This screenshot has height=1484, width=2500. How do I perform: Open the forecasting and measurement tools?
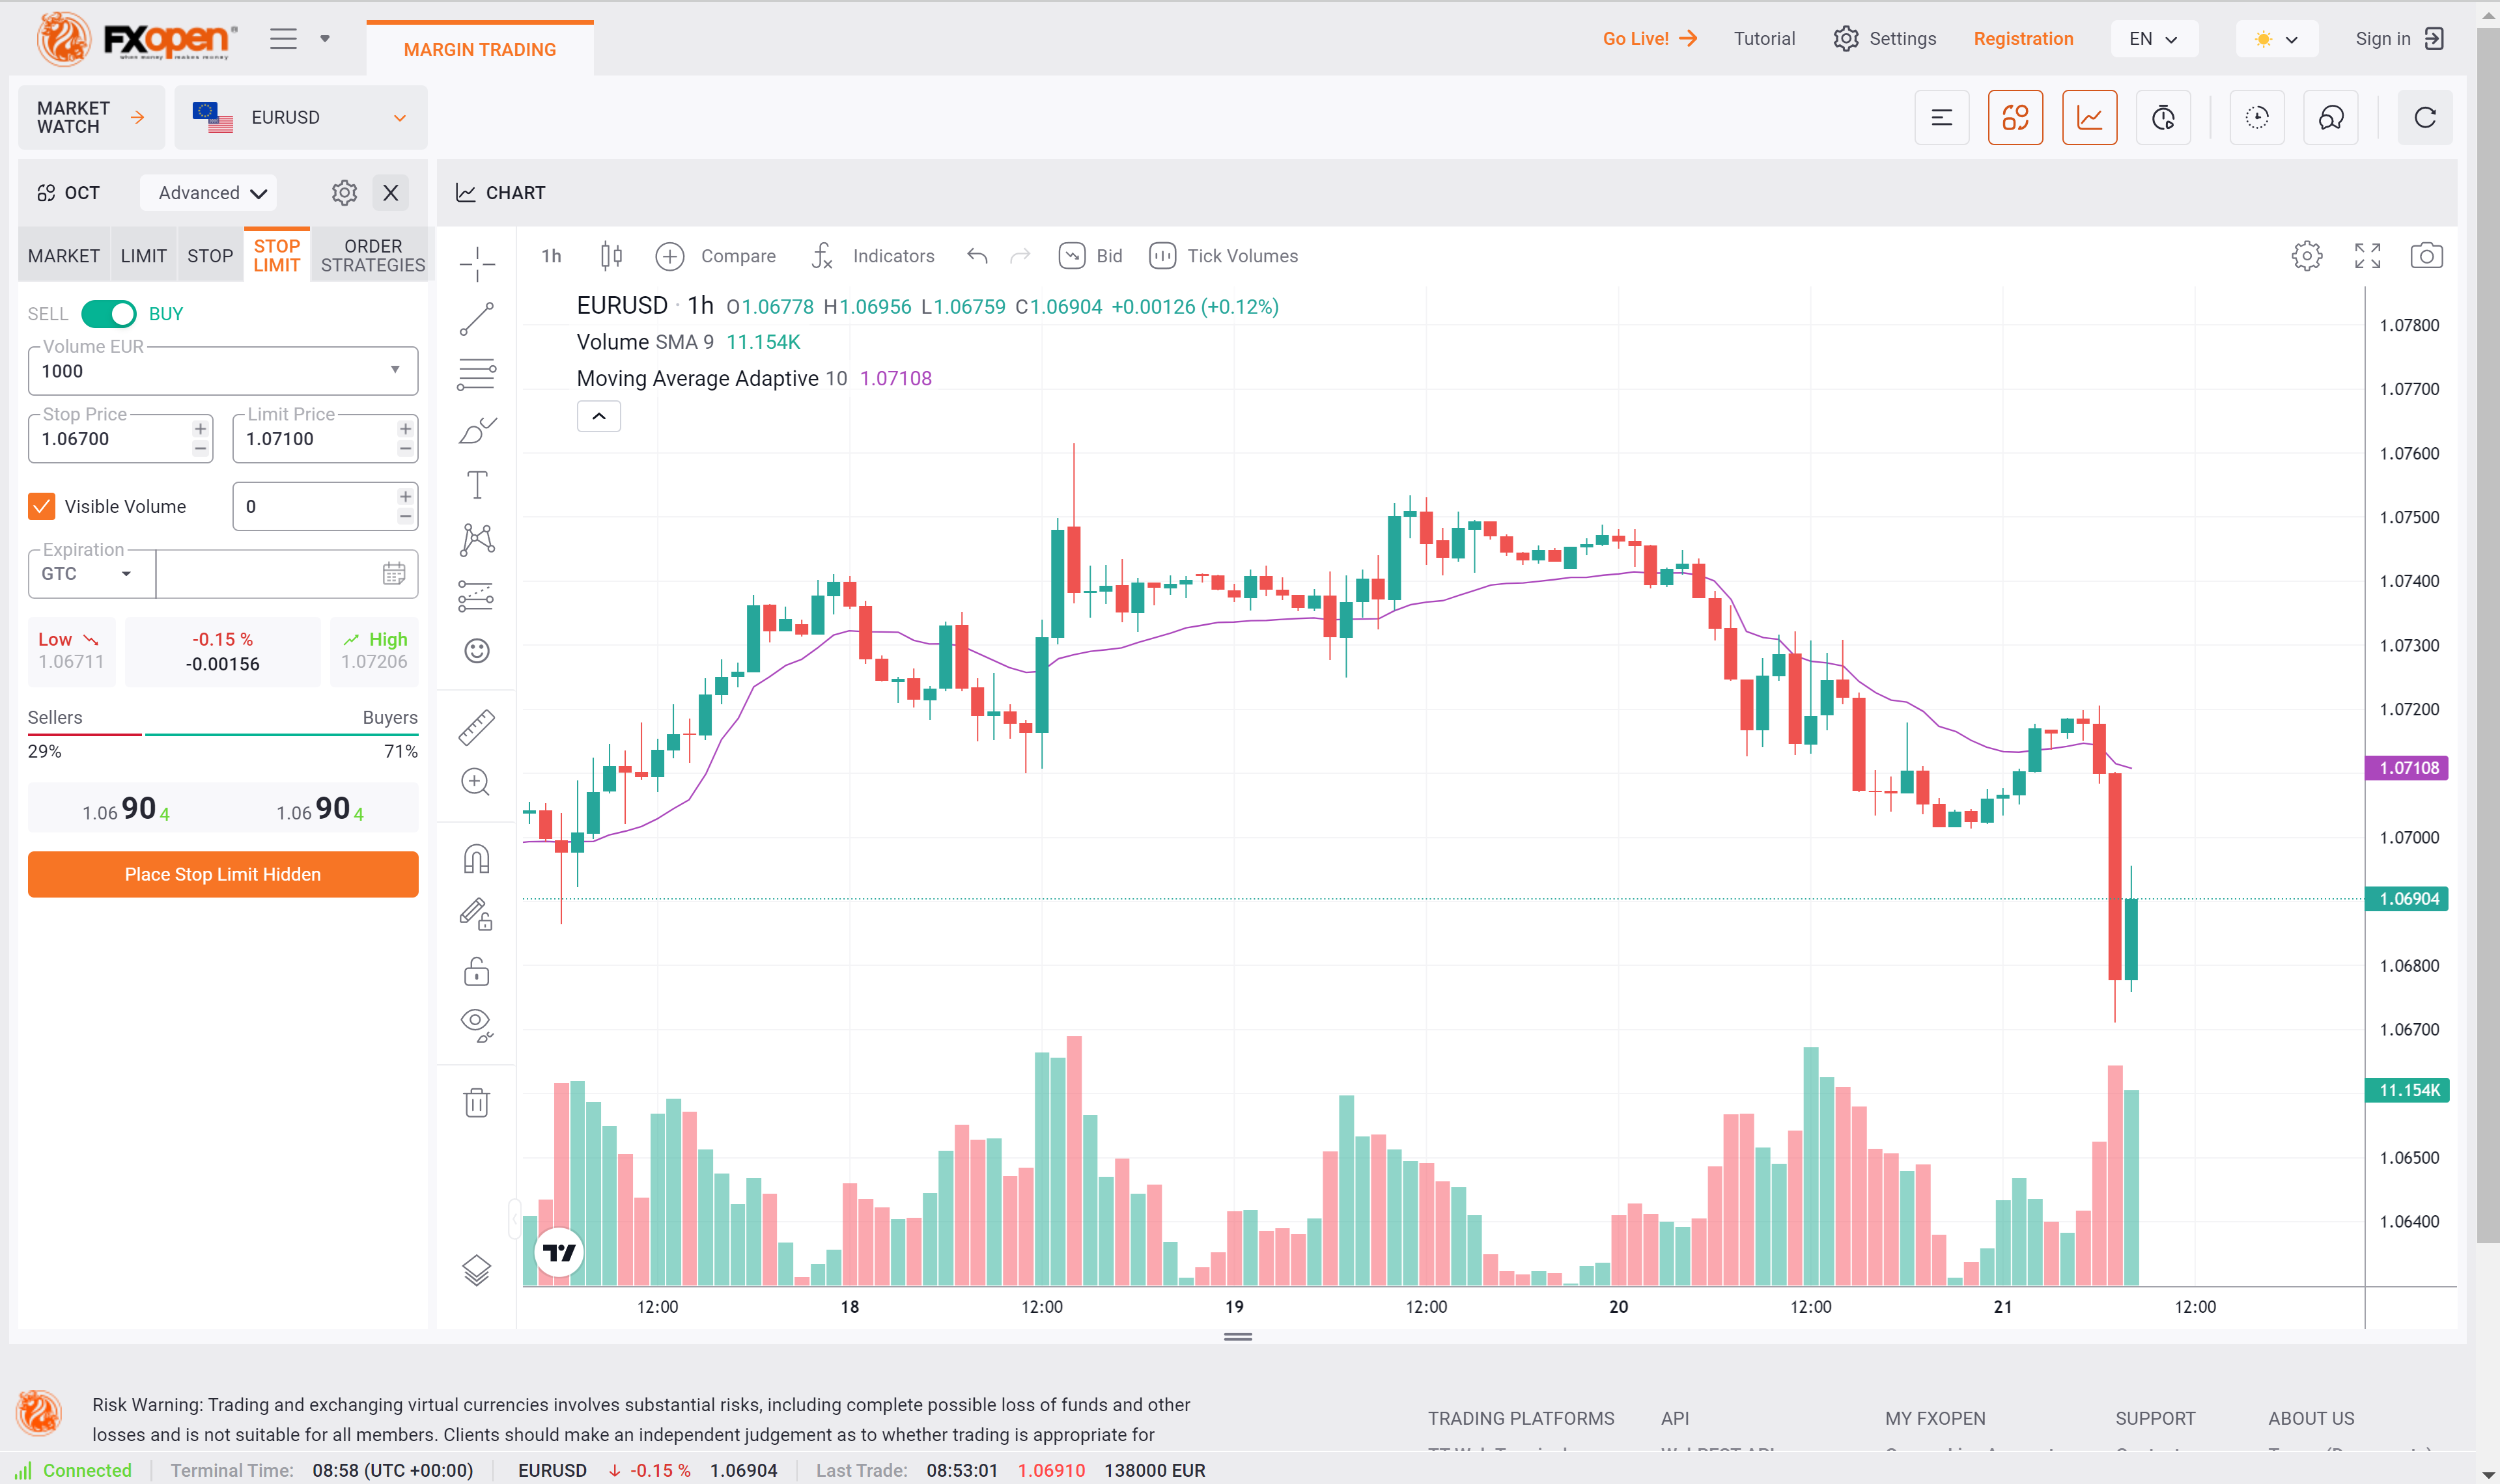point(477,596)
